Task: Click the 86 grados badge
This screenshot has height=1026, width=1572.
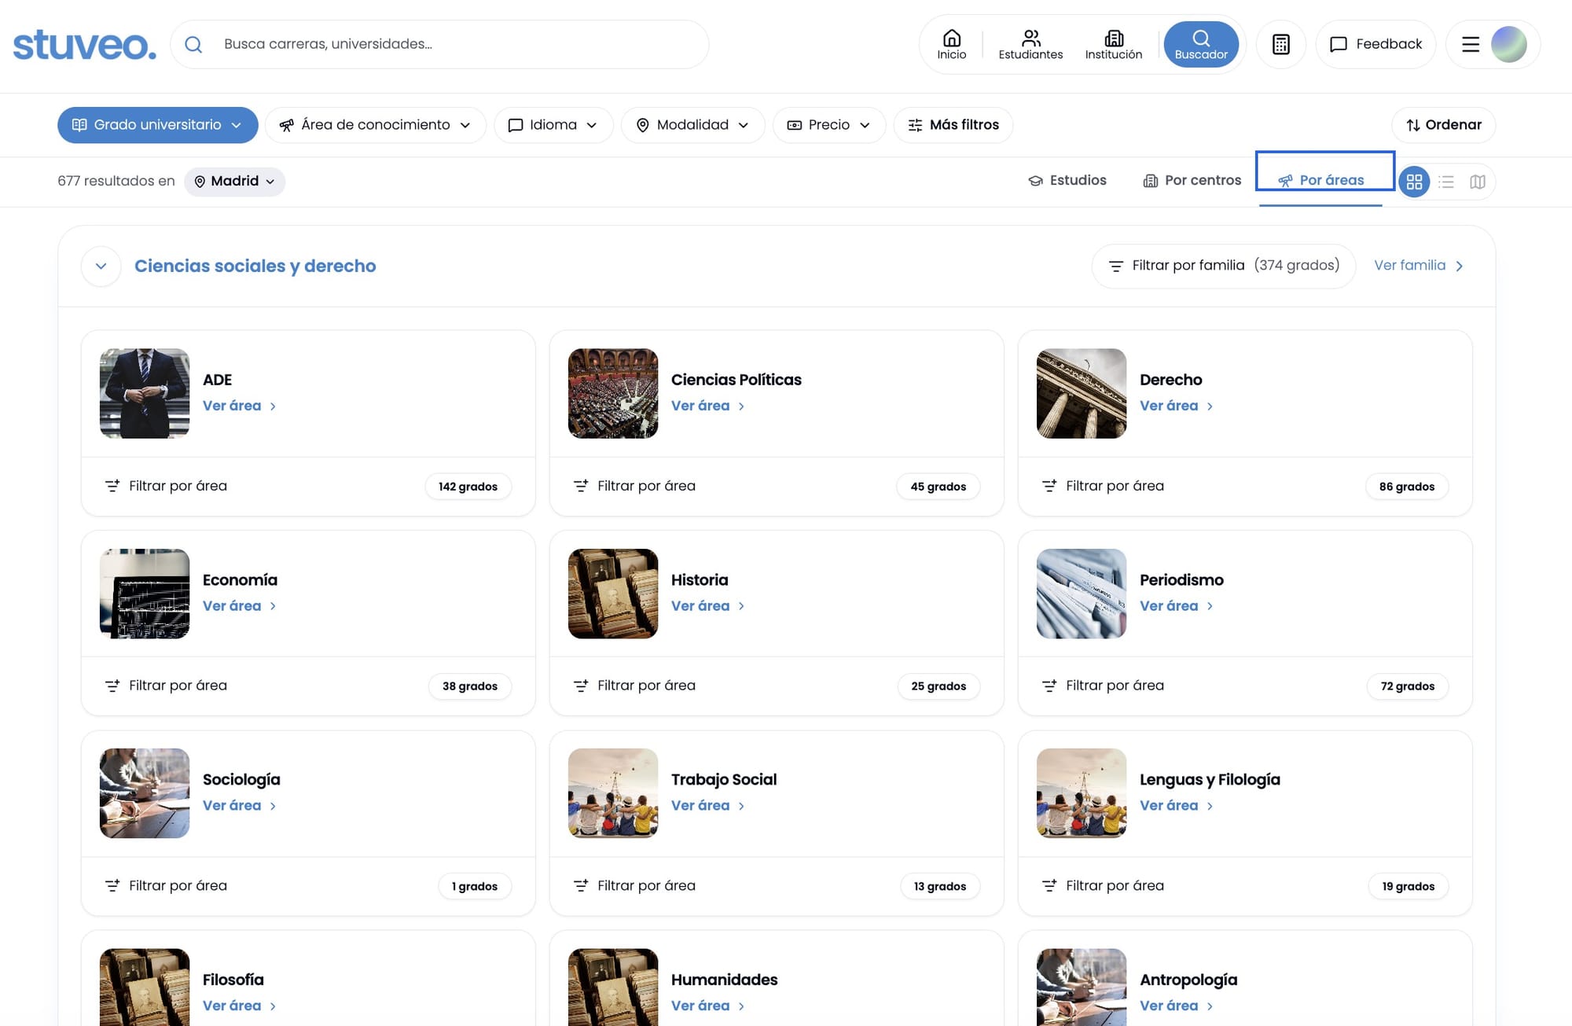Action: [x=1407, y=487]
